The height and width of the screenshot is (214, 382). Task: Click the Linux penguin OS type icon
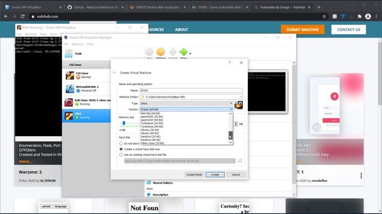[239, 105]
